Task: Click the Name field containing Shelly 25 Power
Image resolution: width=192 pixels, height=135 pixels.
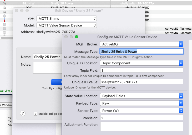Action: point(48,57)
